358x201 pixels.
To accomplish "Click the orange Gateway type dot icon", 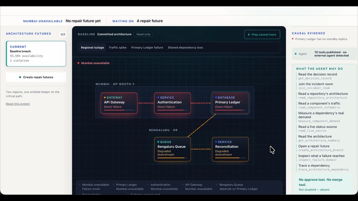I will (x=105, y=98).
